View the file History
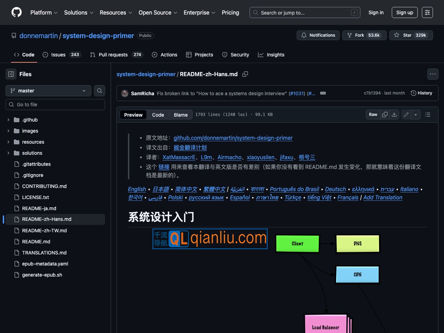The image size is (444, 333). pos(422,93)
